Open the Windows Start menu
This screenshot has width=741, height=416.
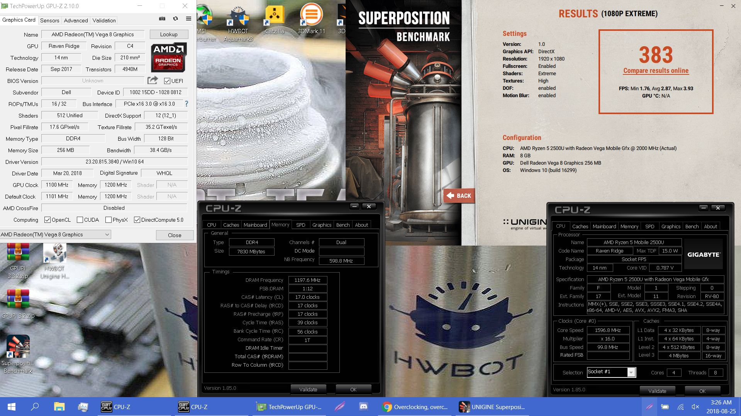12,407
